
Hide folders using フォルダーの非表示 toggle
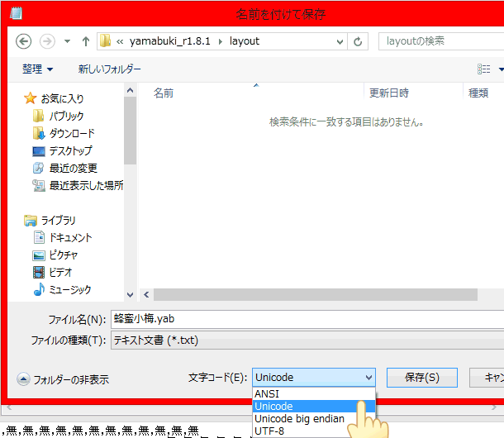point(63,379)
